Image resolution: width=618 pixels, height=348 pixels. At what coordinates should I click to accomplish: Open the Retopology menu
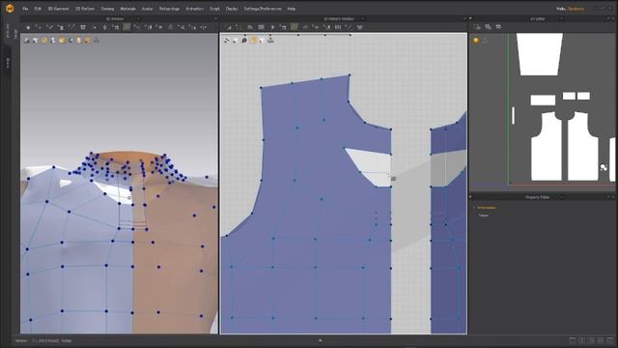coord(170,9)
